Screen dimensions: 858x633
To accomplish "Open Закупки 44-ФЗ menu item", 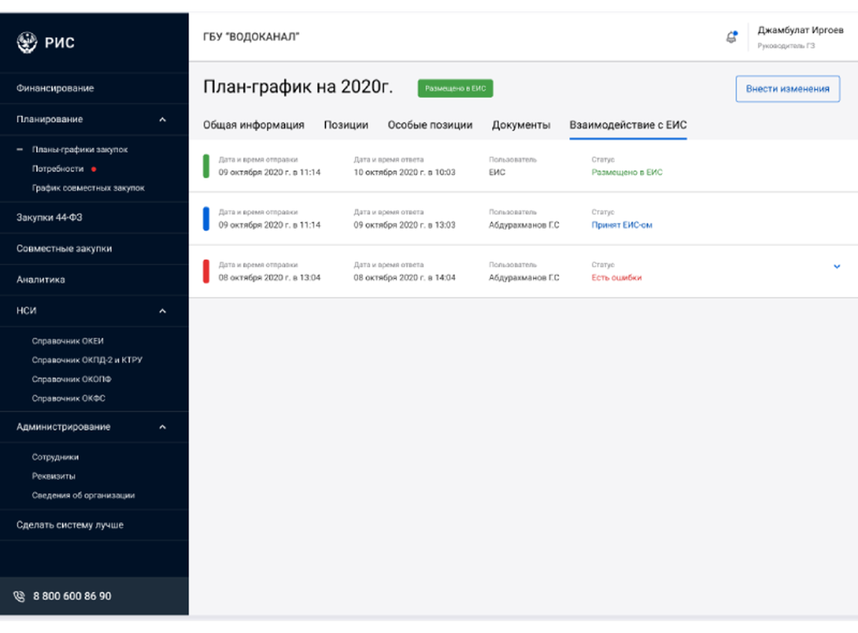I will coord(50,217).
